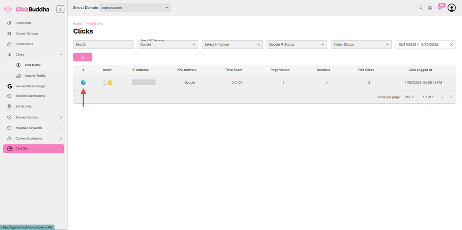Open Domain Settings via its sidebar icon
The width and height of the screenshot is (462, 230).
9,34
